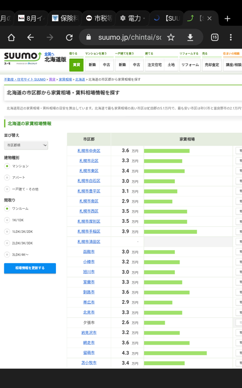Viewport: 242px width, 388px height.
Task: Click the loading spinner on 【SUU tab
Action: tap(157, 18)
